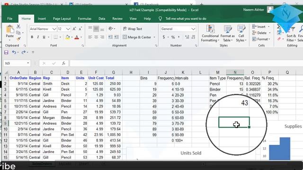
Task: Apply Comma Style format
Action: point(179,37)
